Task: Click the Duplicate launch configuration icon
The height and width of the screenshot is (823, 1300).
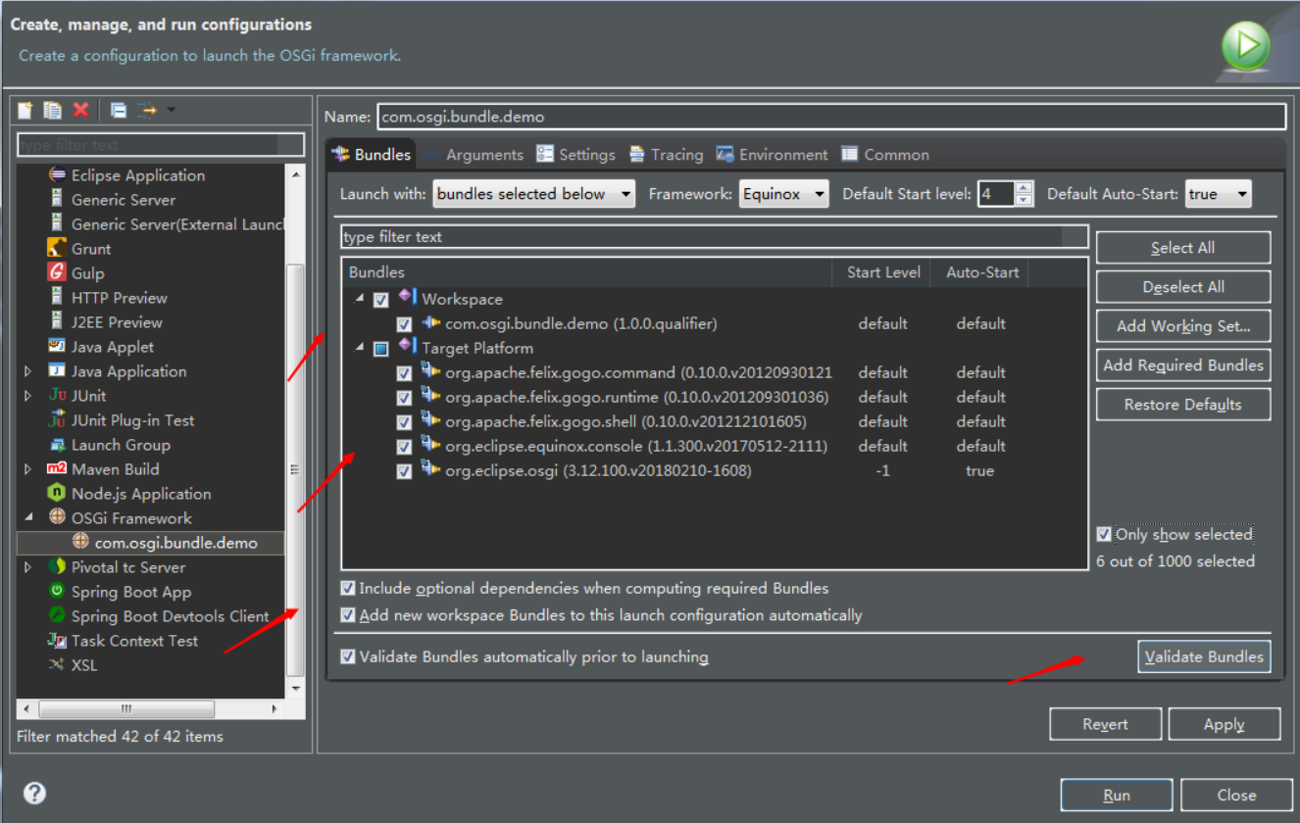Action: pyautogui.click(x=53, y=110)
